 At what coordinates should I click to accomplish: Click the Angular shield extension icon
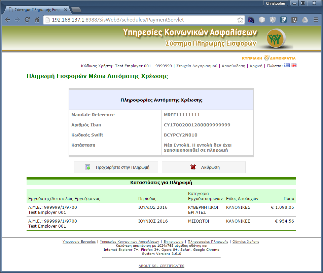tap(273, 20)
